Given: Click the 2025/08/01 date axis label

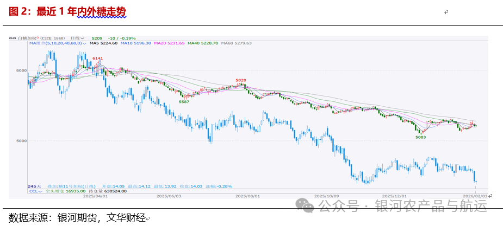Looking at the screenshot, I should click(249, 196).
